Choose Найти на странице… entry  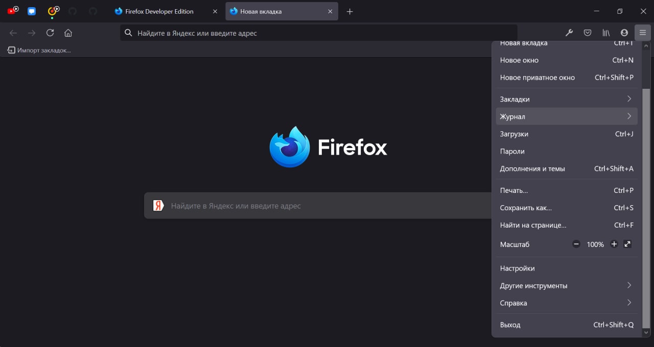(x=567, y=225)
